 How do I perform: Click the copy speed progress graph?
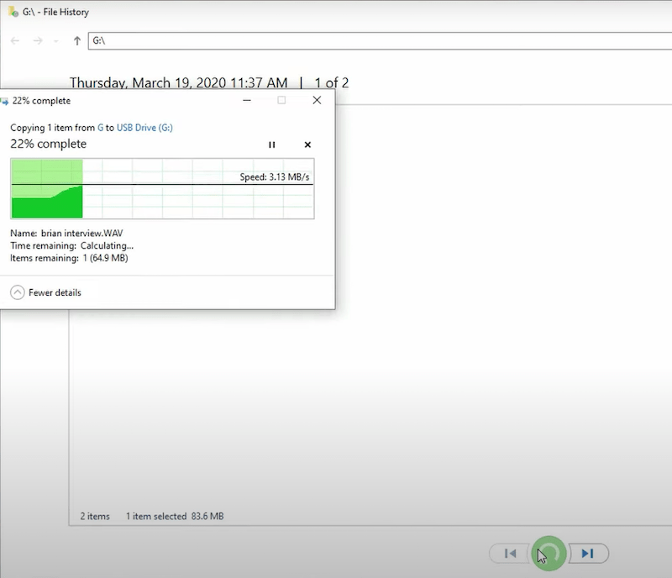coord(162,189)
